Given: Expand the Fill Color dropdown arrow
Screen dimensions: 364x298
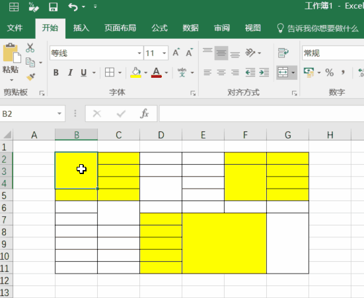Looking at the screenshot, I should [x=146, y=73].
